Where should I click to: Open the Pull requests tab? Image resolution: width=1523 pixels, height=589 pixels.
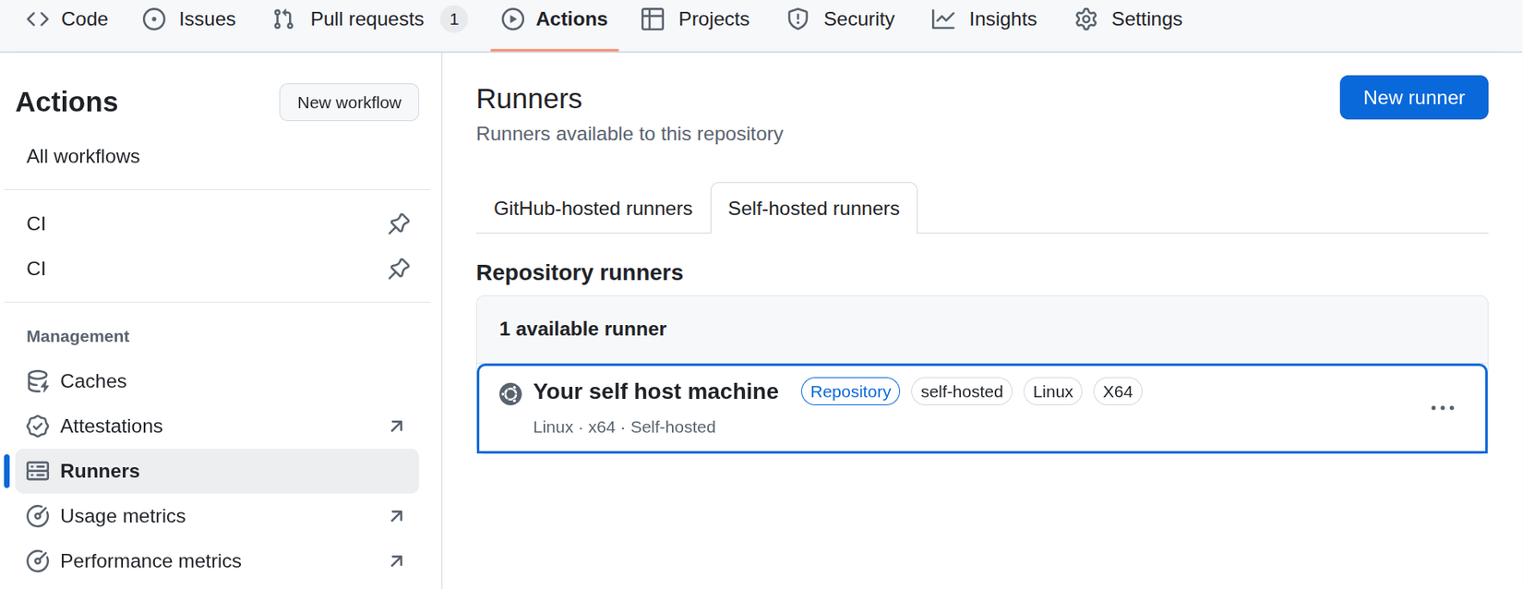366,19
